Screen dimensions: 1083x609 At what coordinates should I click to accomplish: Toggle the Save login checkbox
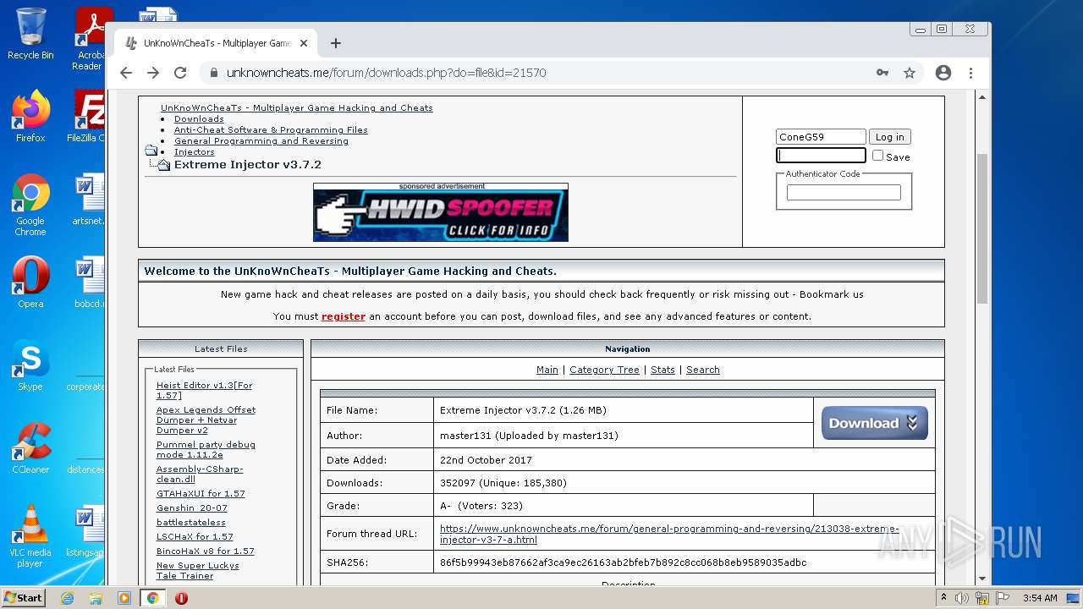point(877,156)
